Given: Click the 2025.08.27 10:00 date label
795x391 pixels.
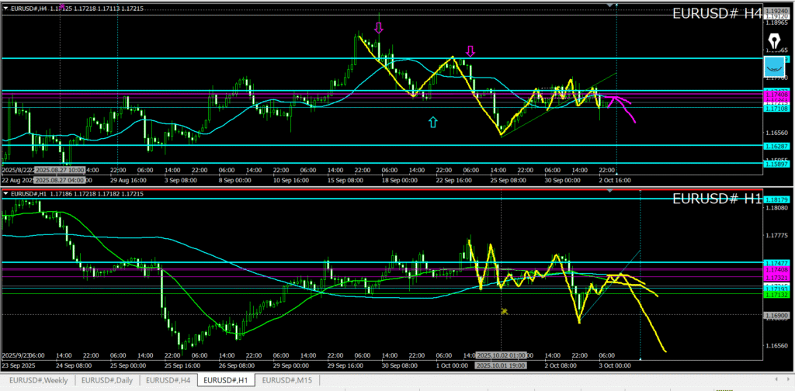Looking at the screenshot, I should click(x=61, y=169).
